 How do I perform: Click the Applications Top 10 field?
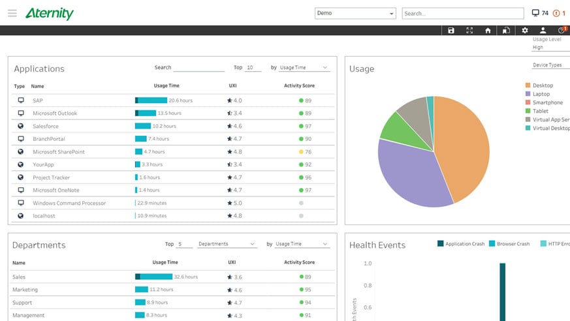click(x=253, y=68)
